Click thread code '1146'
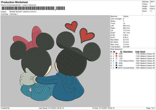This screenshot has width=156, height=110. 138,54
